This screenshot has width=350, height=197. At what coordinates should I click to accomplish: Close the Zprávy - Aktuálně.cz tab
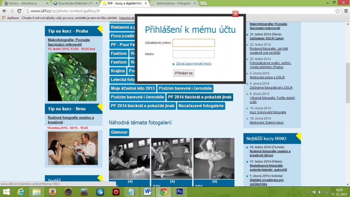(x=47, y=3)
